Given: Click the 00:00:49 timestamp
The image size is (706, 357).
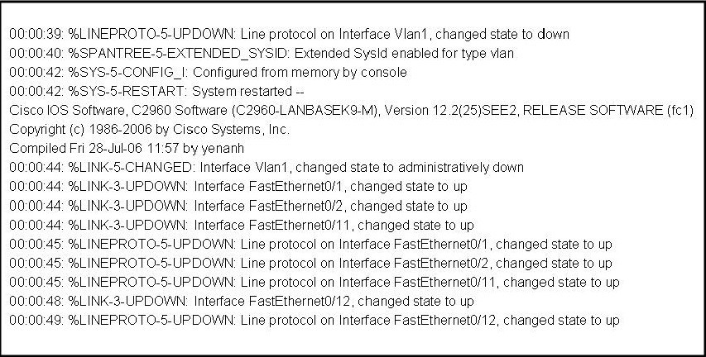Looking at the screenshot, I should pyautogui.click(x=36, y=320).
